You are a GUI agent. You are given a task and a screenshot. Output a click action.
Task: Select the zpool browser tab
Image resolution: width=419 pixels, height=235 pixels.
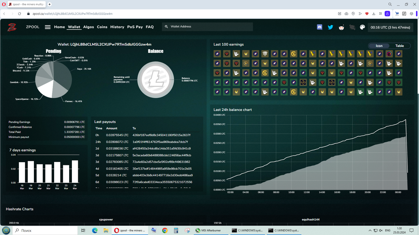(27, 4)
